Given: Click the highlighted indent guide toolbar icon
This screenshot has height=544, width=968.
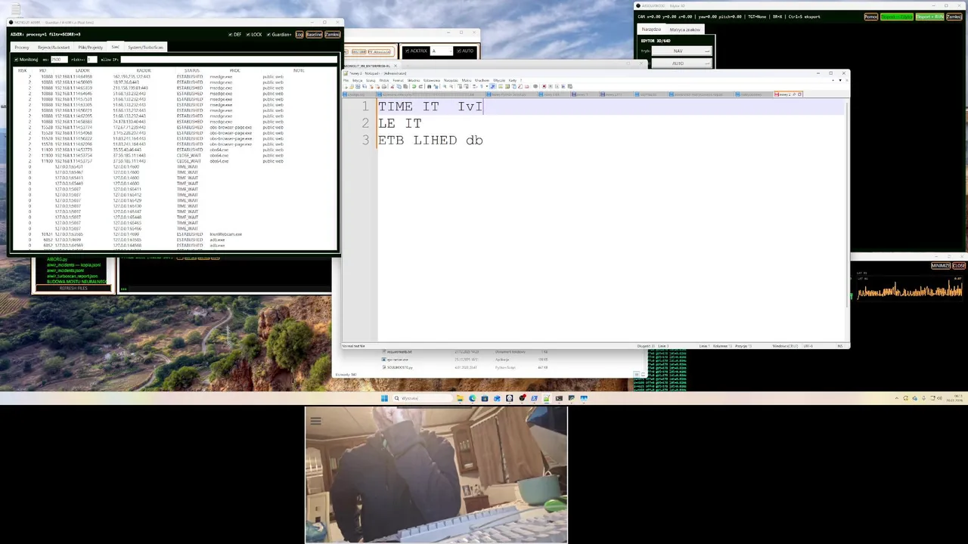Looking at the screenshot, I should click(x=493, y=86).
